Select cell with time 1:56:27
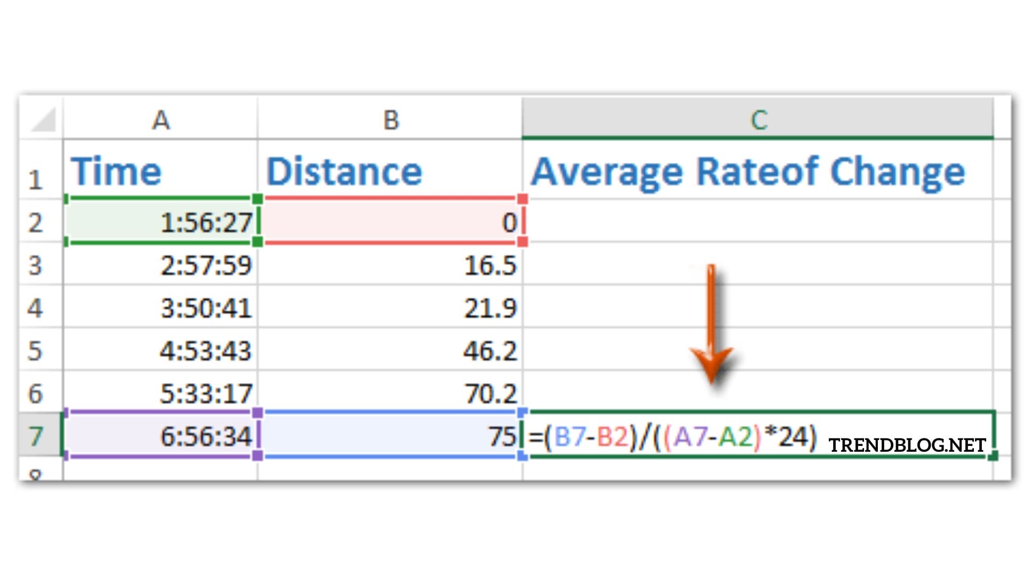Screen dimensions: 1024x576 [206, 221]
